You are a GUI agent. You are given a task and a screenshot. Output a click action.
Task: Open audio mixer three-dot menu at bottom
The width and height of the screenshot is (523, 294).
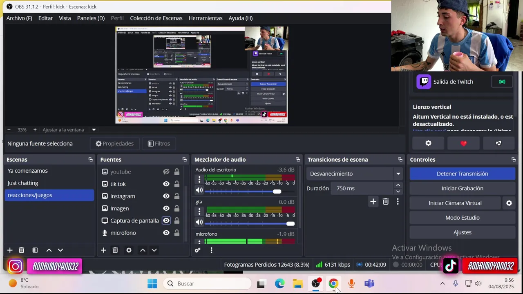[211, 250]
